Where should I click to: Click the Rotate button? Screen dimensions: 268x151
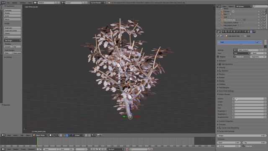[13, 13]
